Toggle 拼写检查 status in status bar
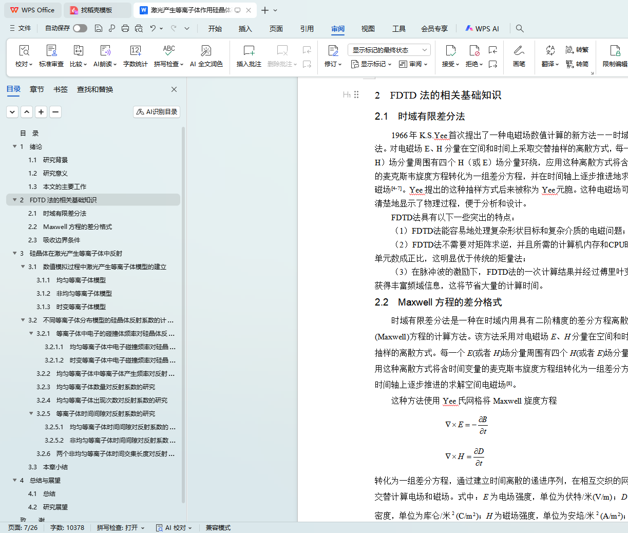 [120, 527]
